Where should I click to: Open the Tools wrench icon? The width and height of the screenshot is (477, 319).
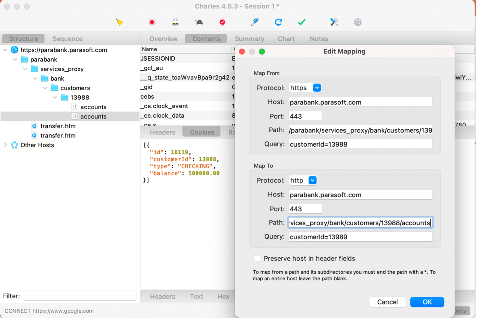pyautogui.click(x=334, y=22)
